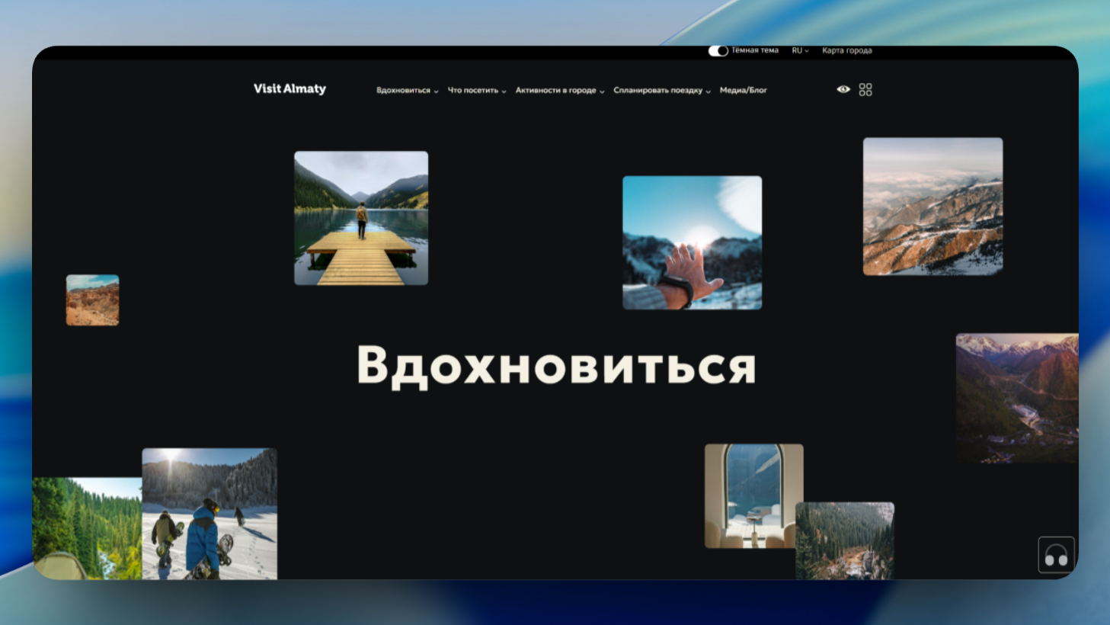Expand Активности в городе menu

[x=560, y=91]
